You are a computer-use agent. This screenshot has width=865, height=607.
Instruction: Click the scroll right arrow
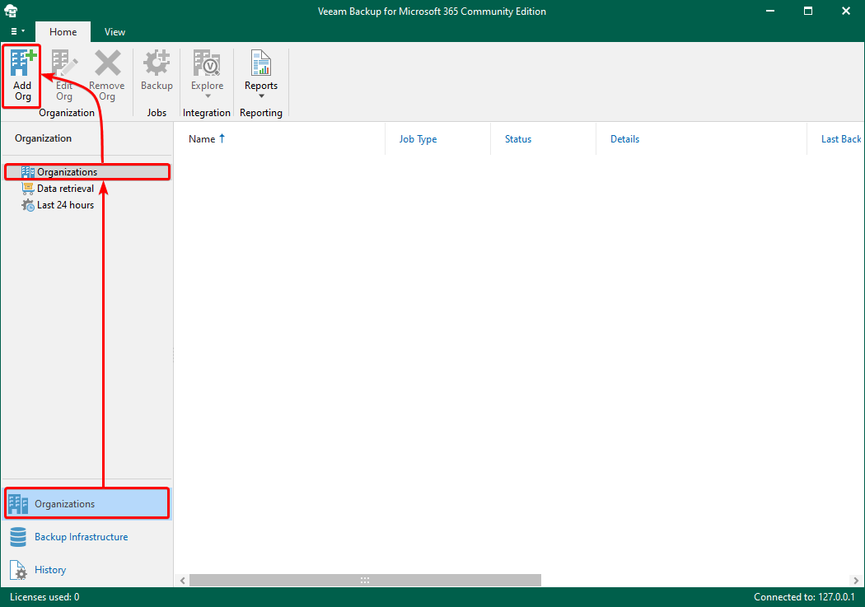856,580
